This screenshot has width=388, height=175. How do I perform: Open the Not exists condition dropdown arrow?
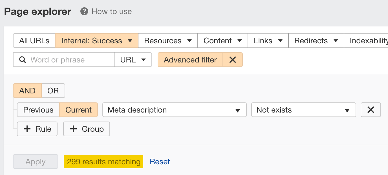(x=347, y=110)
